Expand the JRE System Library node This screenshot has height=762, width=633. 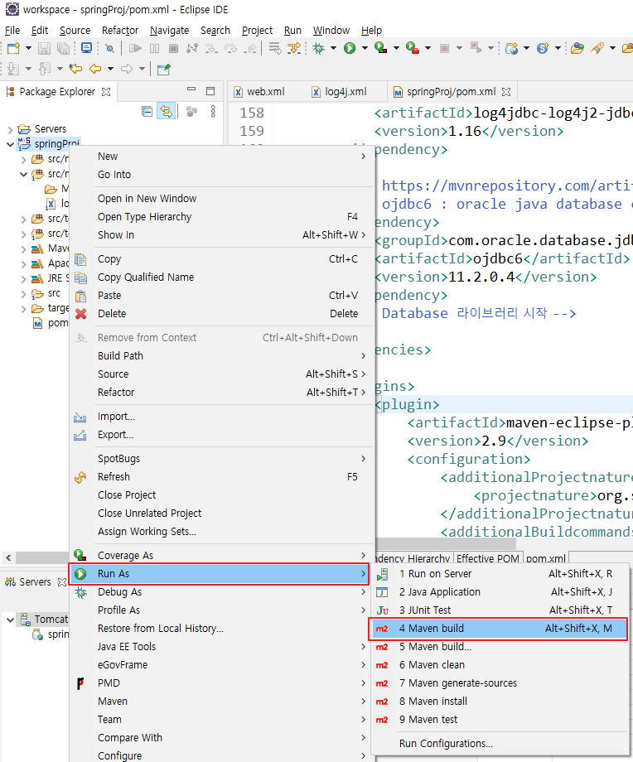coord(24,279)
